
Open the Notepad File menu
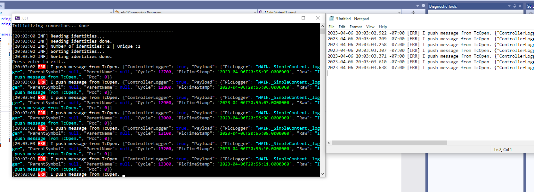coord(331,27)
